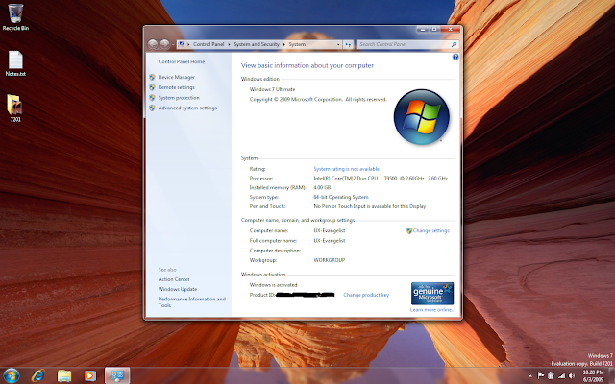Open Remote settings

[176, 87]
